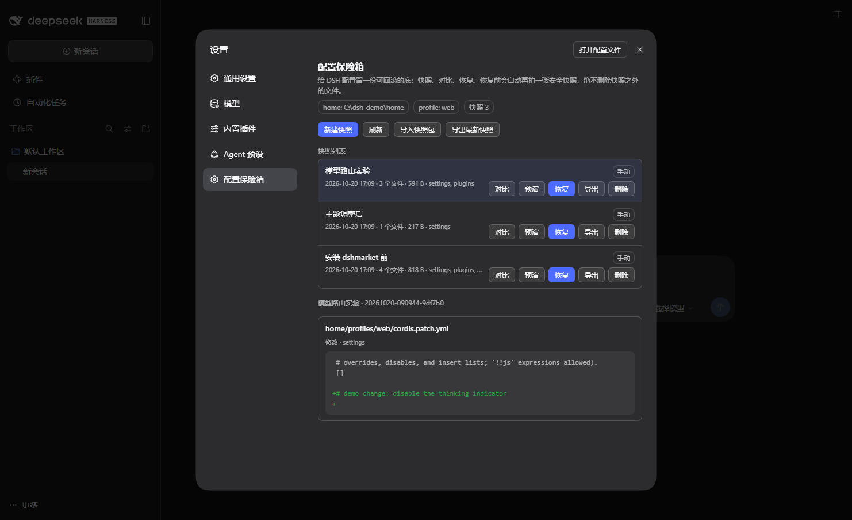852x520 pixels.
Task: Restore the 安装 dshmarket 前 snapshot
Action: (562, 275)
